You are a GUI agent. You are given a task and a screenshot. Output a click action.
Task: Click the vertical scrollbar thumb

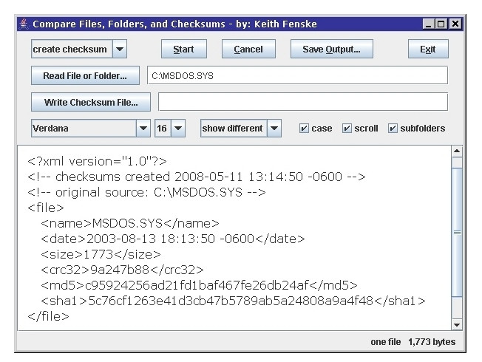click(457, 232)
